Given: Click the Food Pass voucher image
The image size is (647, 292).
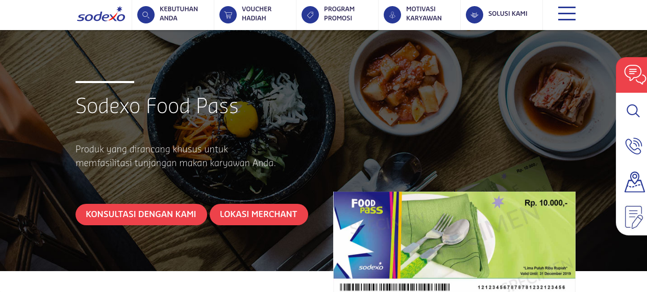Looking at the screenshot, I should point(454,242).
